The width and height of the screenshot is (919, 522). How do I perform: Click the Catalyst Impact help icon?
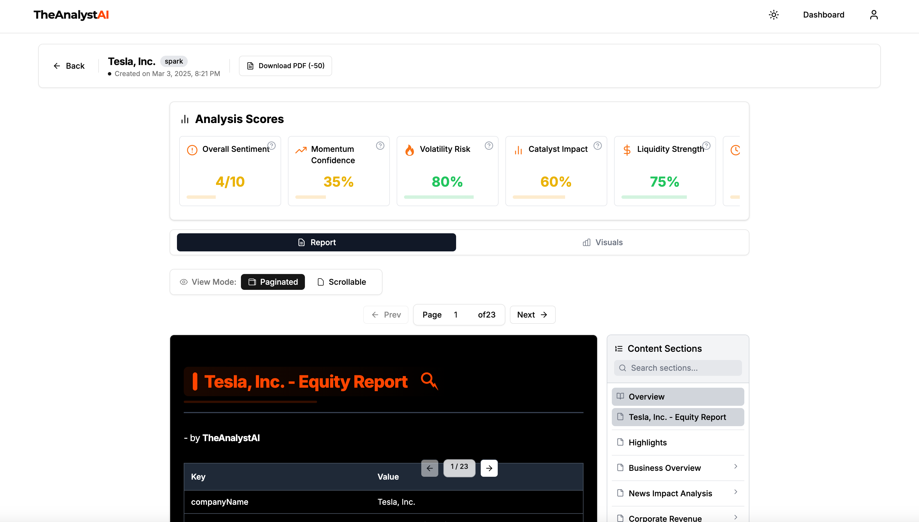[597, 146]
